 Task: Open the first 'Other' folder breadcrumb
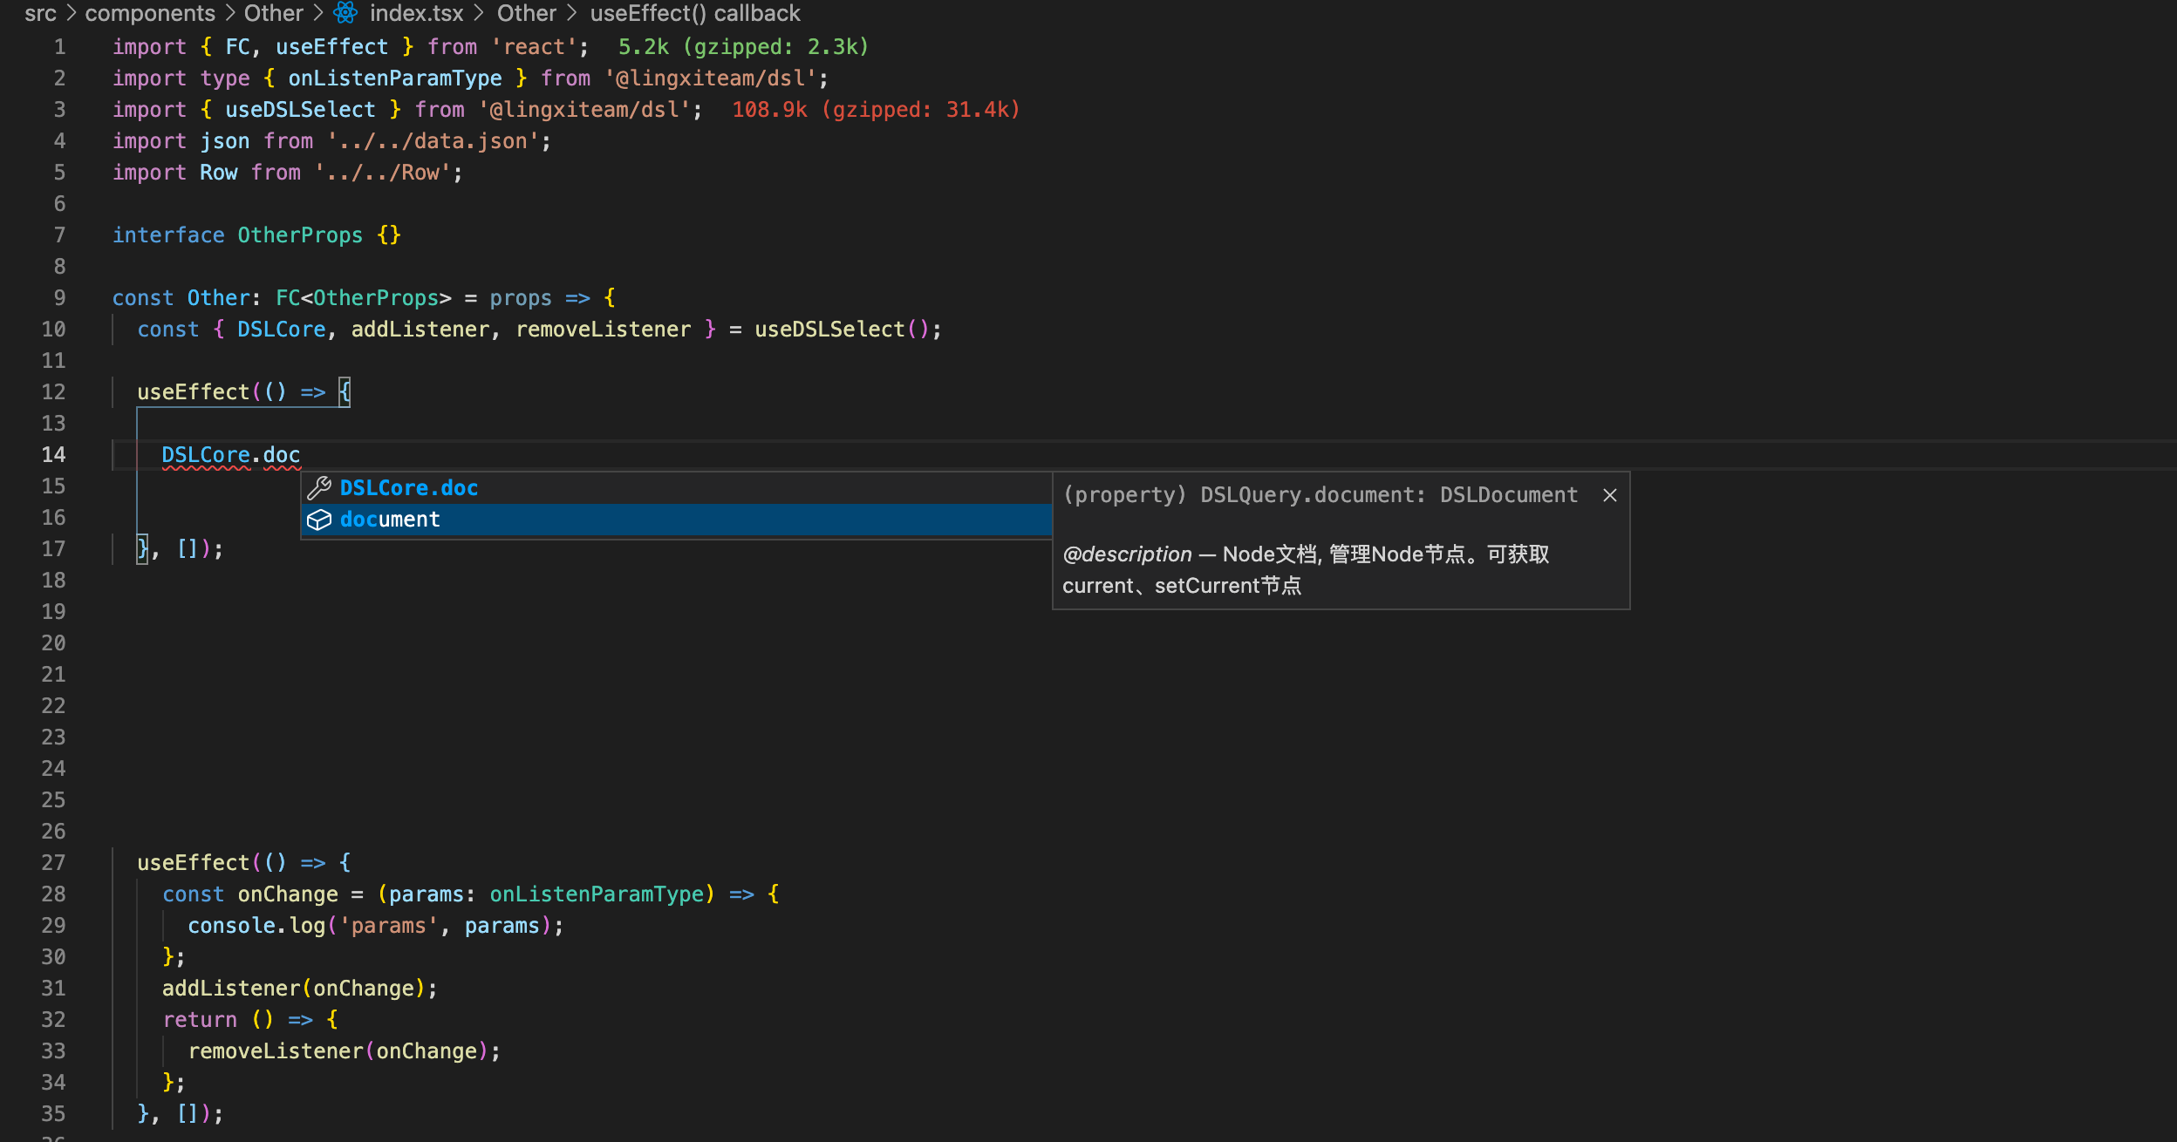[x=274, y=13]
